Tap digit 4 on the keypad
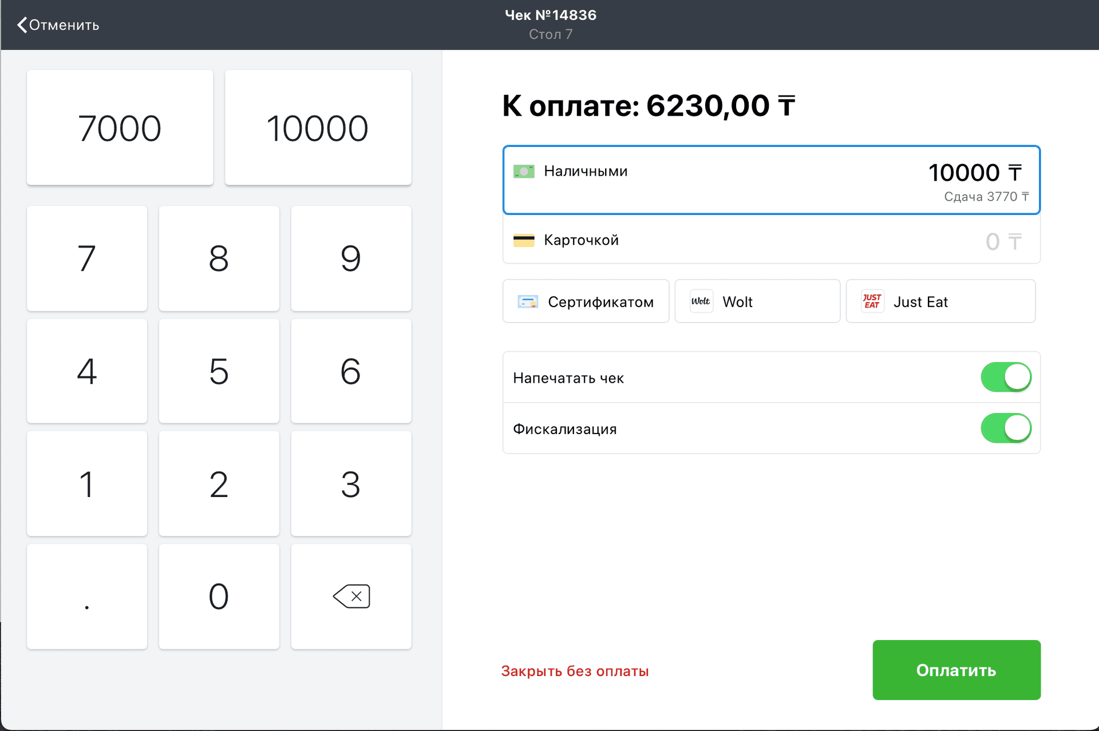This screenshot has width=1099, height=731. click(x=87, y=371)
